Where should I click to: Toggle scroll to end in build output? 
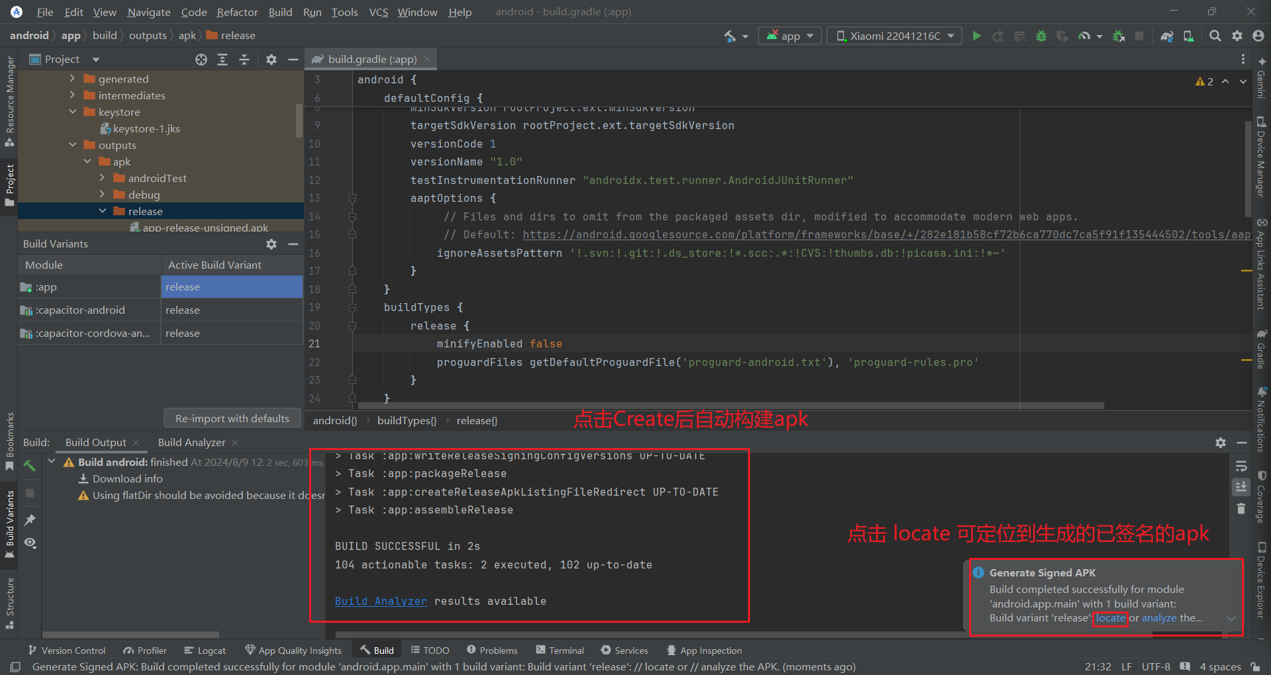tap(1241, 487)
